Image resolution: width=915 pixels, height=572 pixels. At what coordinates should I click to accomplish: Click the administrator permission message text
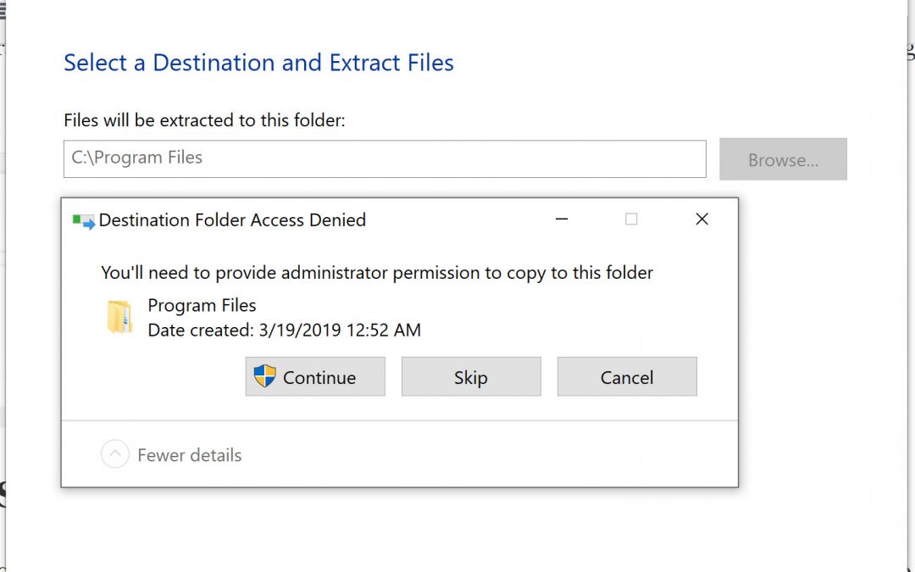377,273
